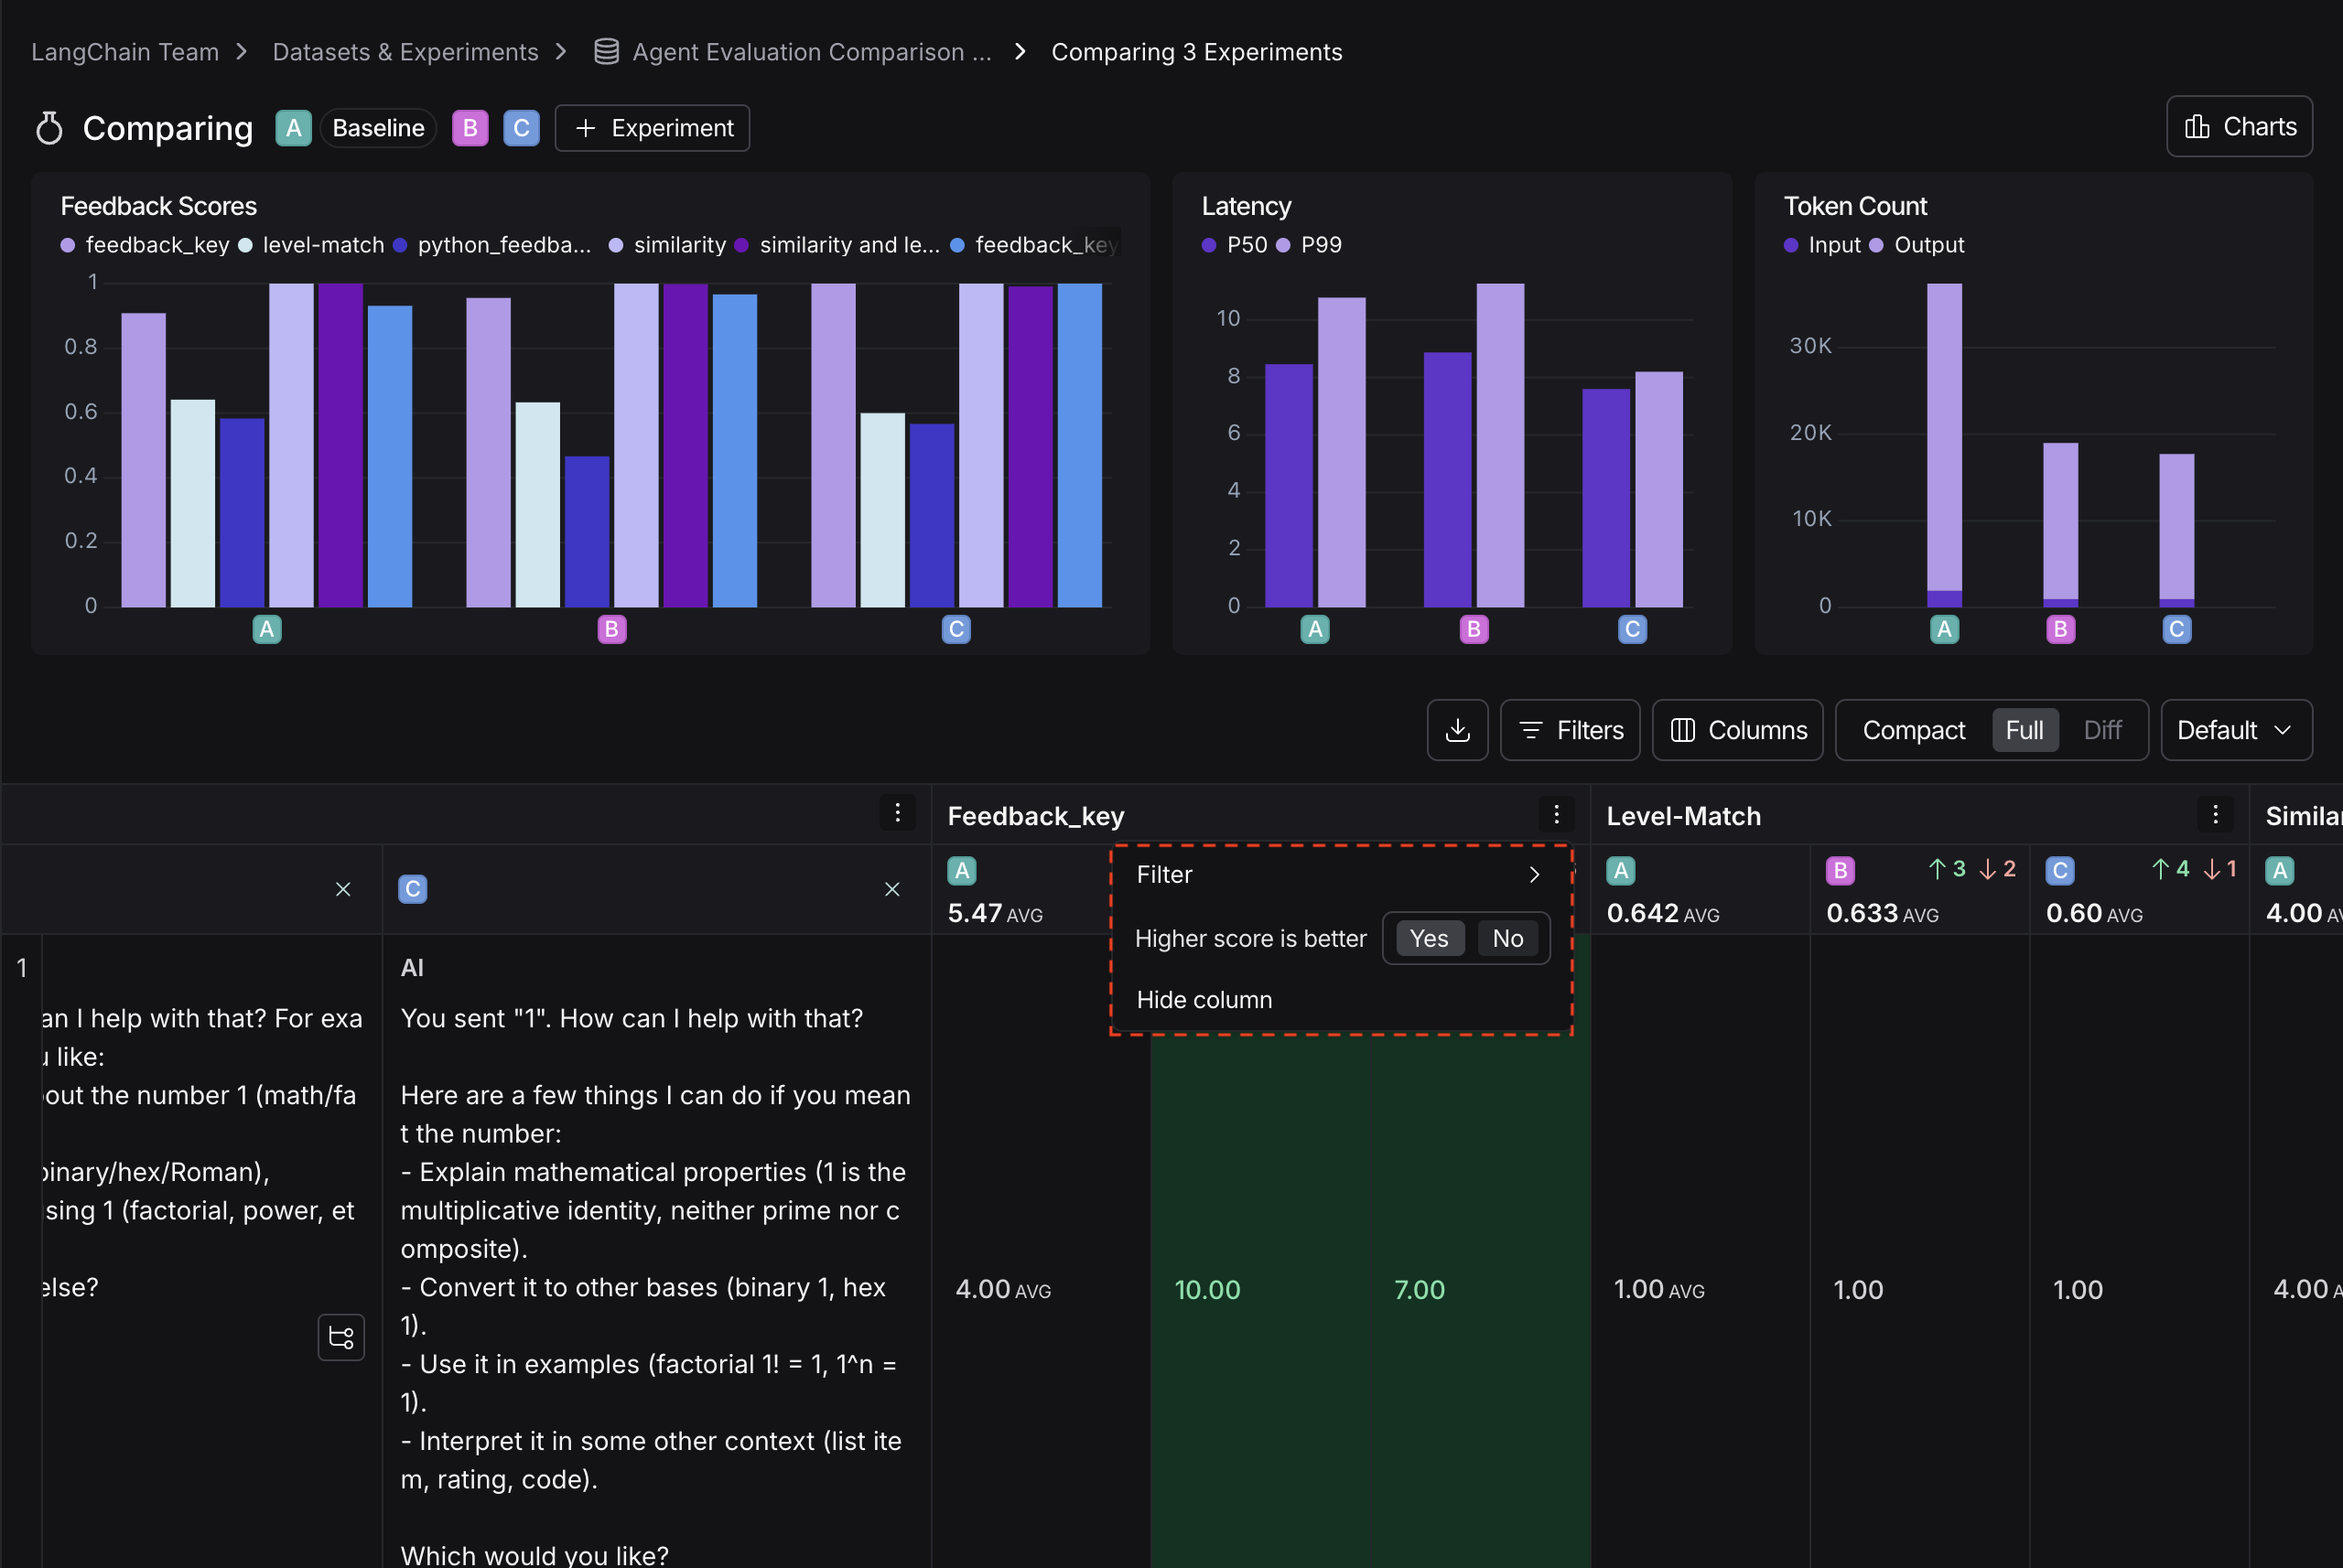The image size is (2343, 1568).
Task: Select Hide column from the menu
Action: pyautogui.click(x=1204, y=998)
